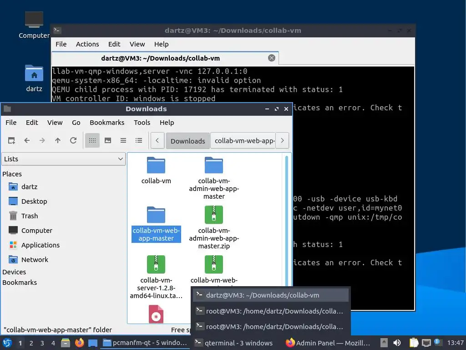Switch to virtual desktop 3
466x350 pixels.
pyautogui.click(x=42, y=343)
